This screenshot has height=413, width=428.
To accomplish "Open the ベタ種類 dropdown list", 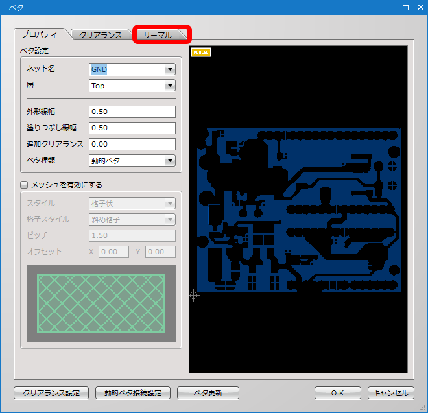I will pos(170,161).
